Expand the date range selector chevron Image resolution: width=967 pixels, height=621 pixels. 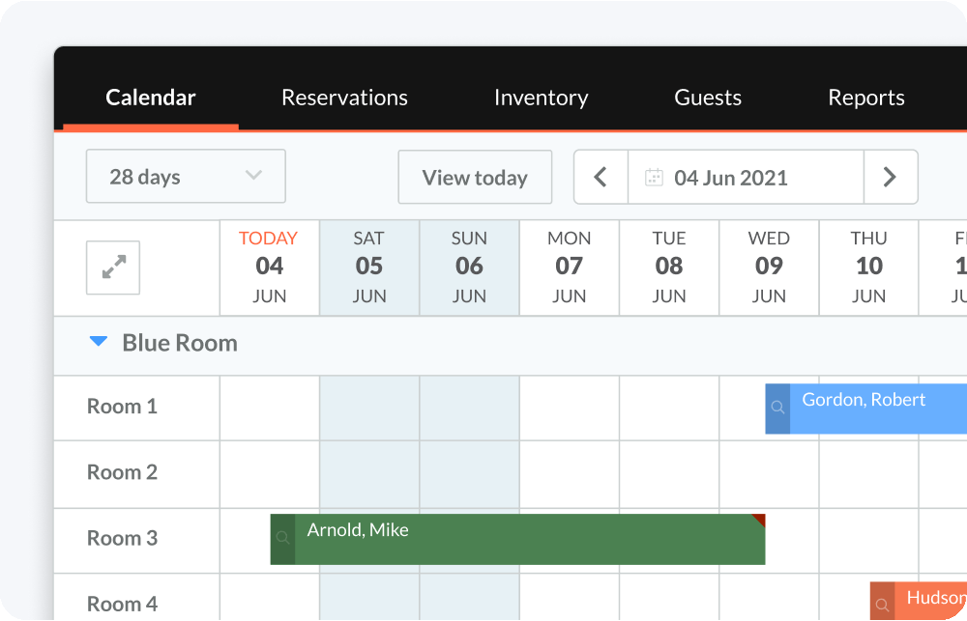click(253, 176)
